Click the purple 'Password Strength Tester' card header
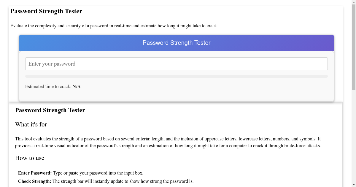This screenshot has width=356, height=187. click(x=177, y=43)
